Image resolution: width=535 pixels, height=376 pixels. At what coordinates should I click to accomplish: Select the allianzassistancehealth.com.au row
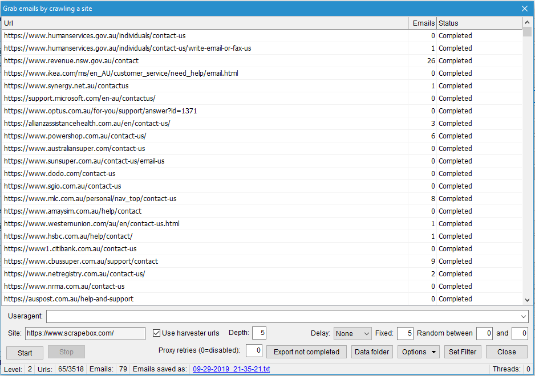[x=262, y=124]
